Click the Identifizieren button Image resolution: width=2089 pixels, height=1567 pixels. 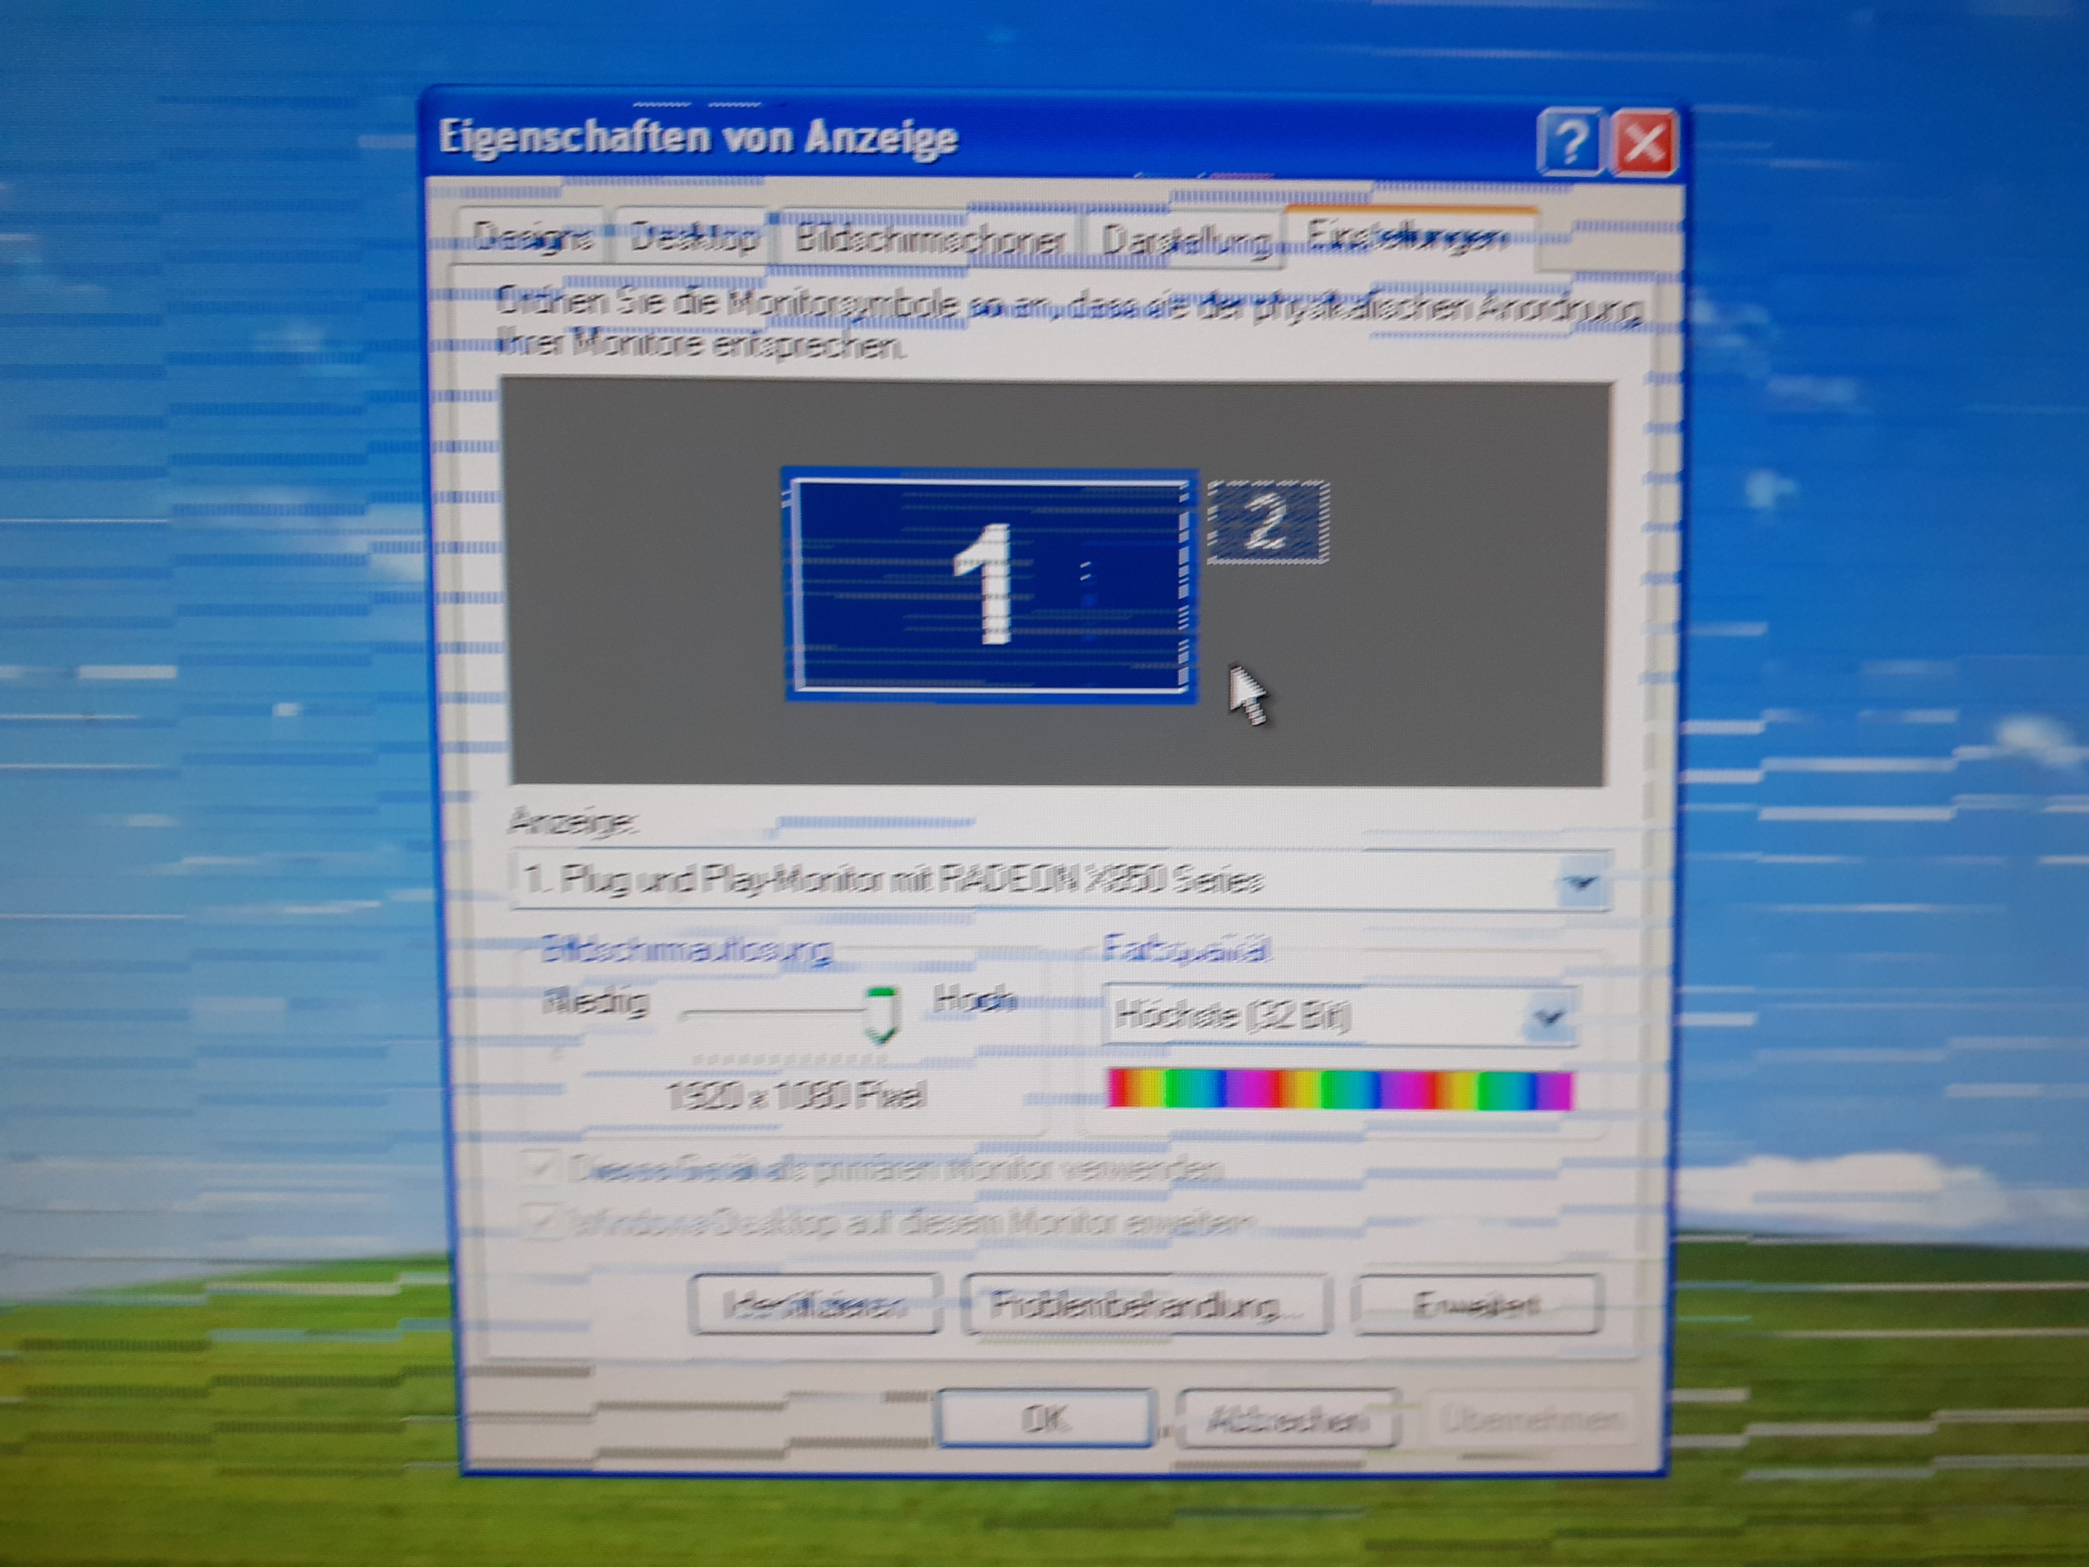coord(816,1304)
